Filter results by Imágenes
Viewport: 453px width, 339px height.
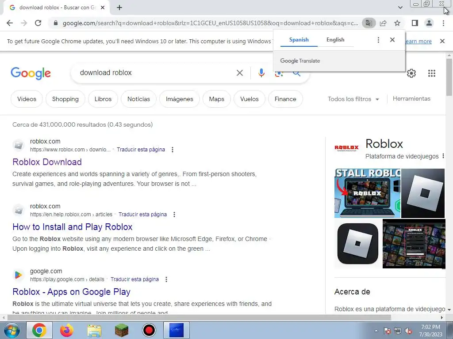click(180, 99)
